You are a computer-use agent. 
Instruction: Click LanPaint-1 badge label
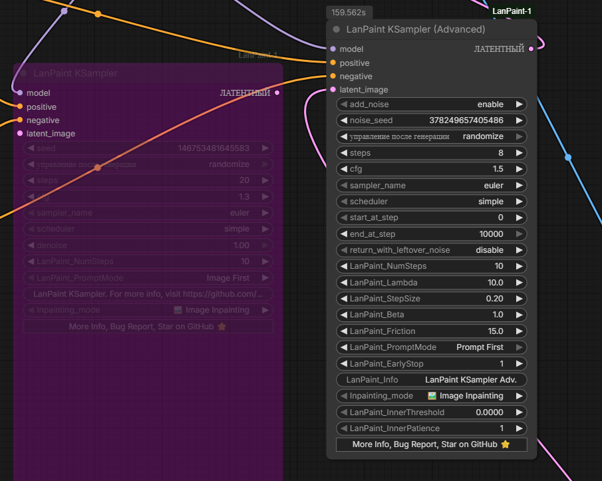coord(512,11)
